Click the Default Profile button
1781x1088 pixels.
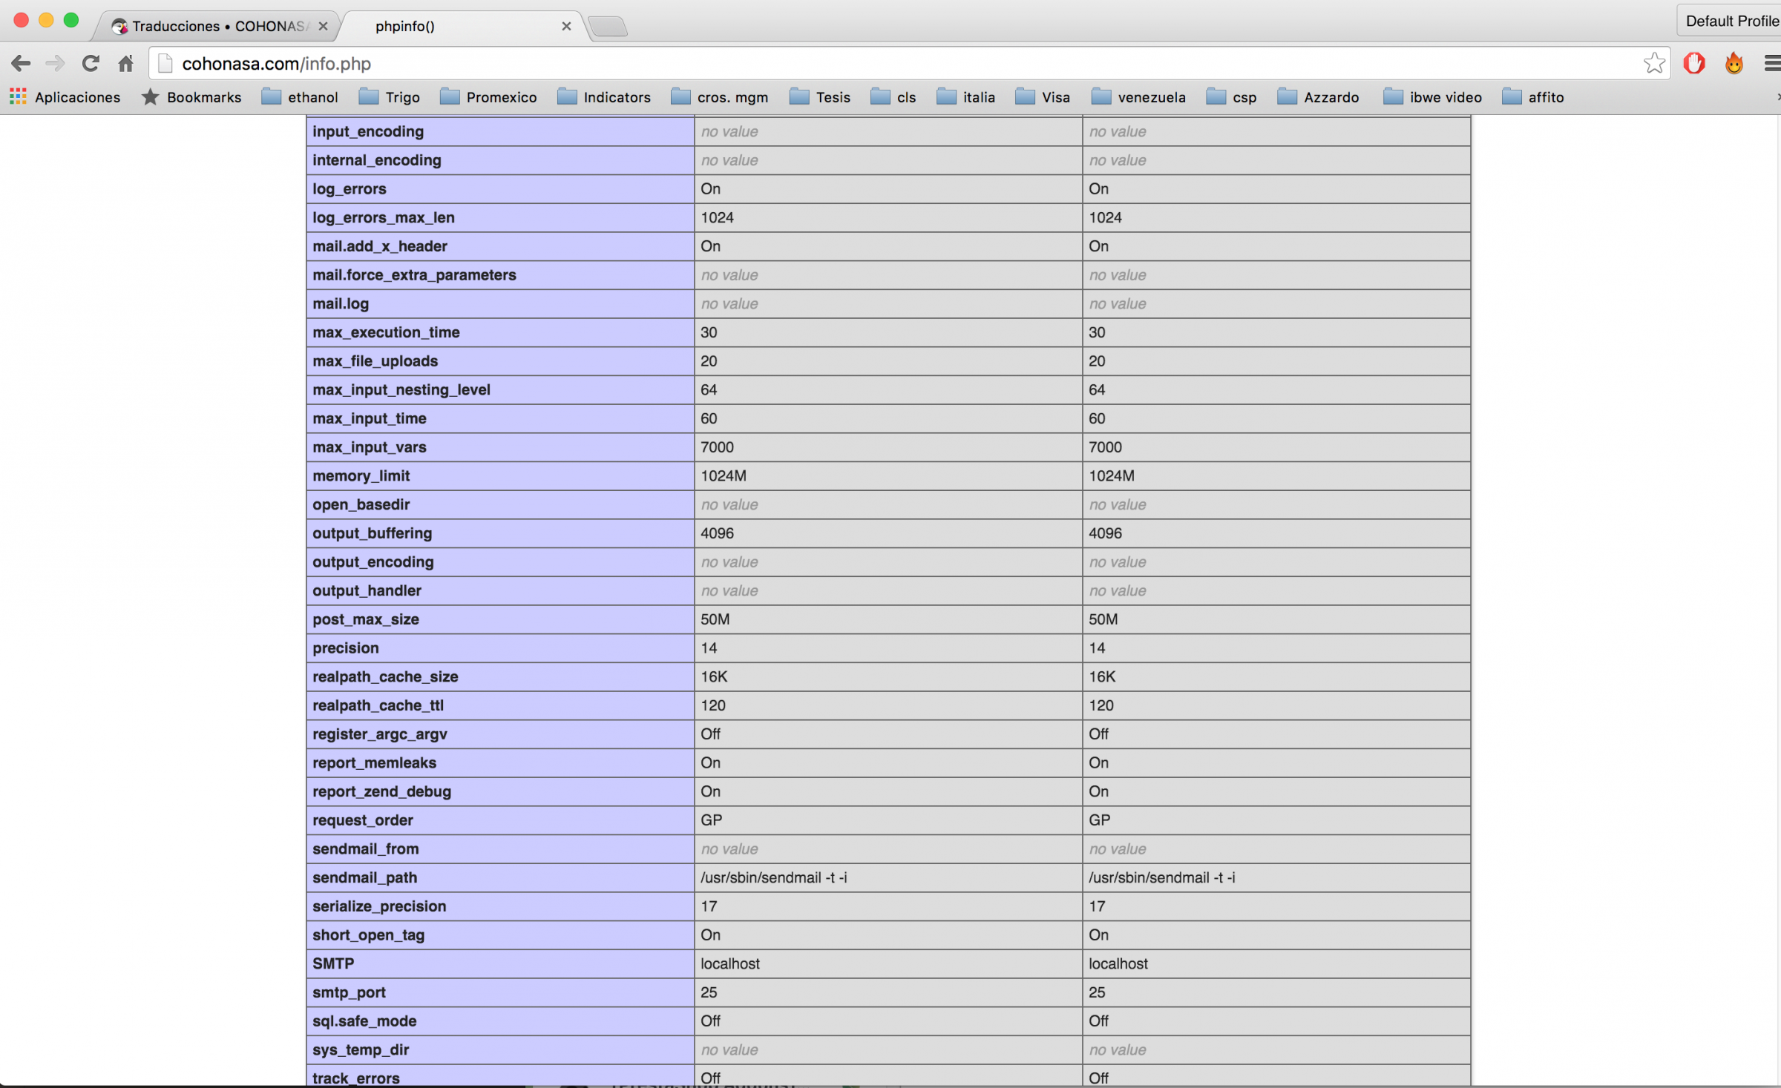1729,21
